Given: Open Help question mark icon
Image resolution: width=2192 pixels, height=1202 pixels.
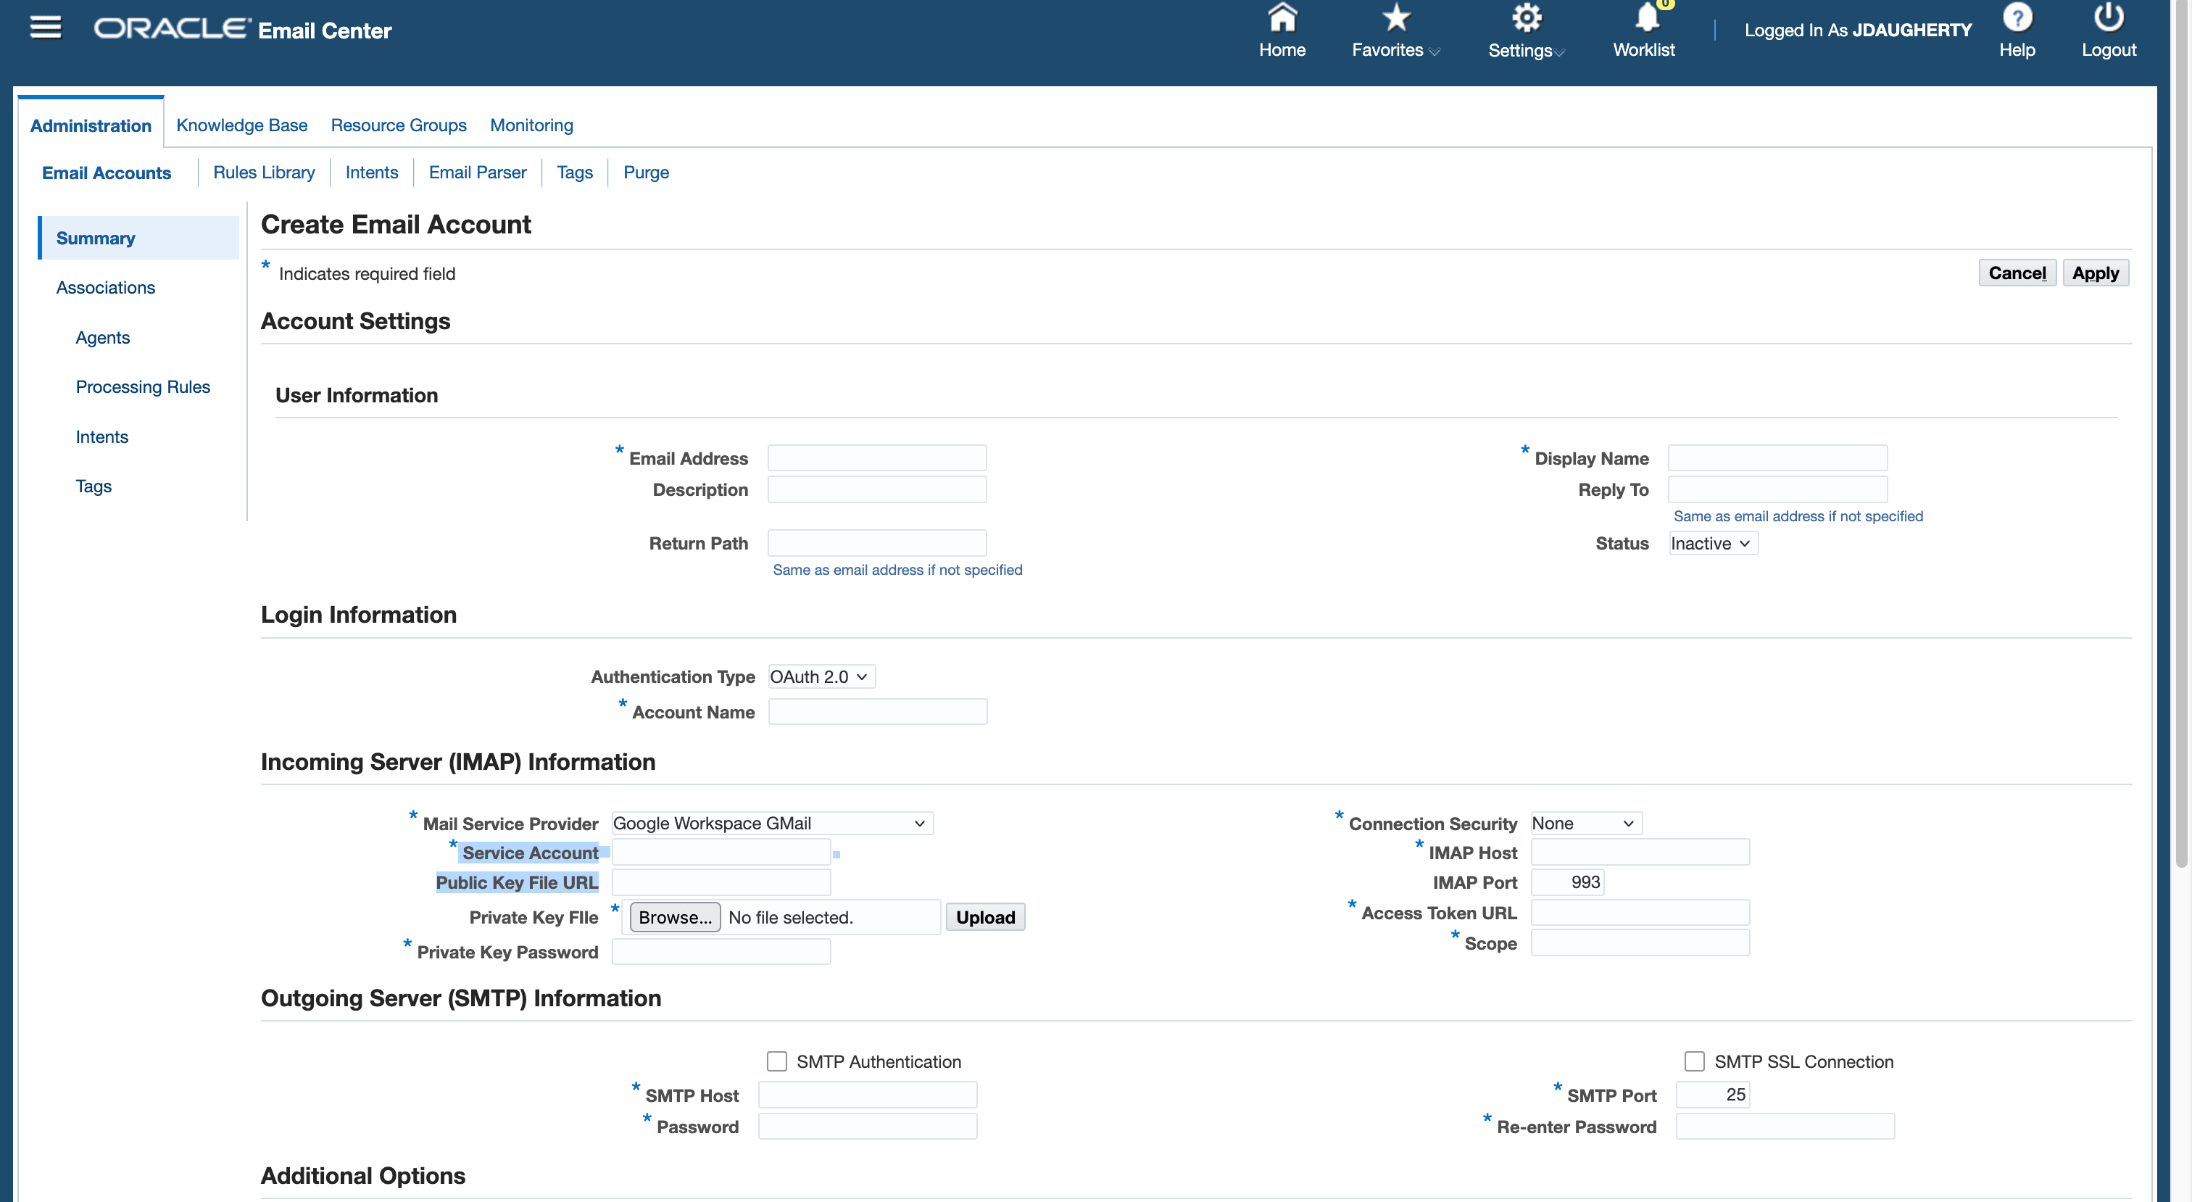Looking at the screenshot, I should pos(2017,19).
